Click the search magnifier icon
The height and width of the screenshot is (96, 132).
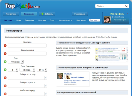[127, 6]
